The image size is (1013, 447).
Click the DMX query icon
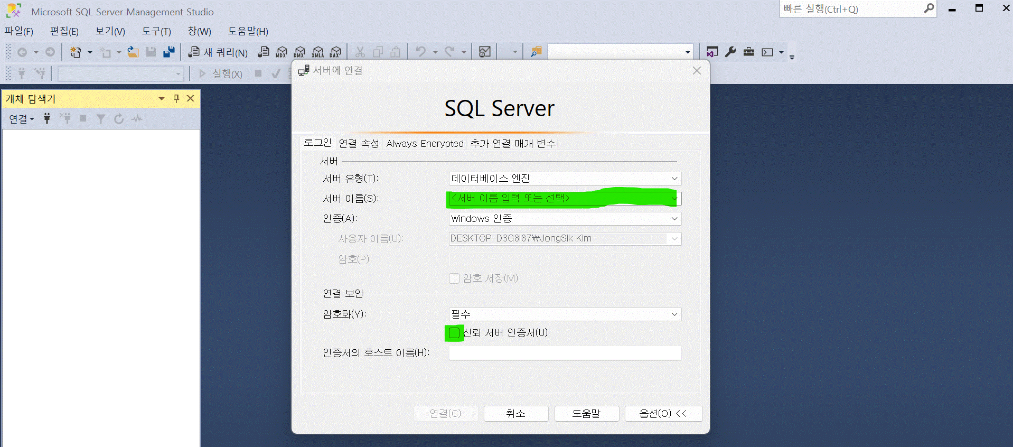point(299,52)
